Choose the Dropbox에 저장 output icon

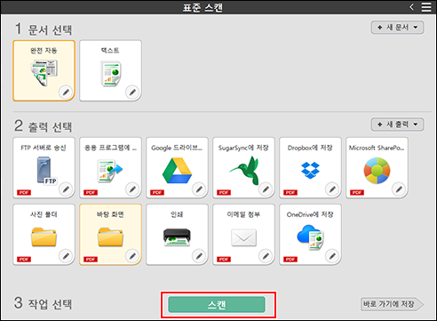[310, 171]
